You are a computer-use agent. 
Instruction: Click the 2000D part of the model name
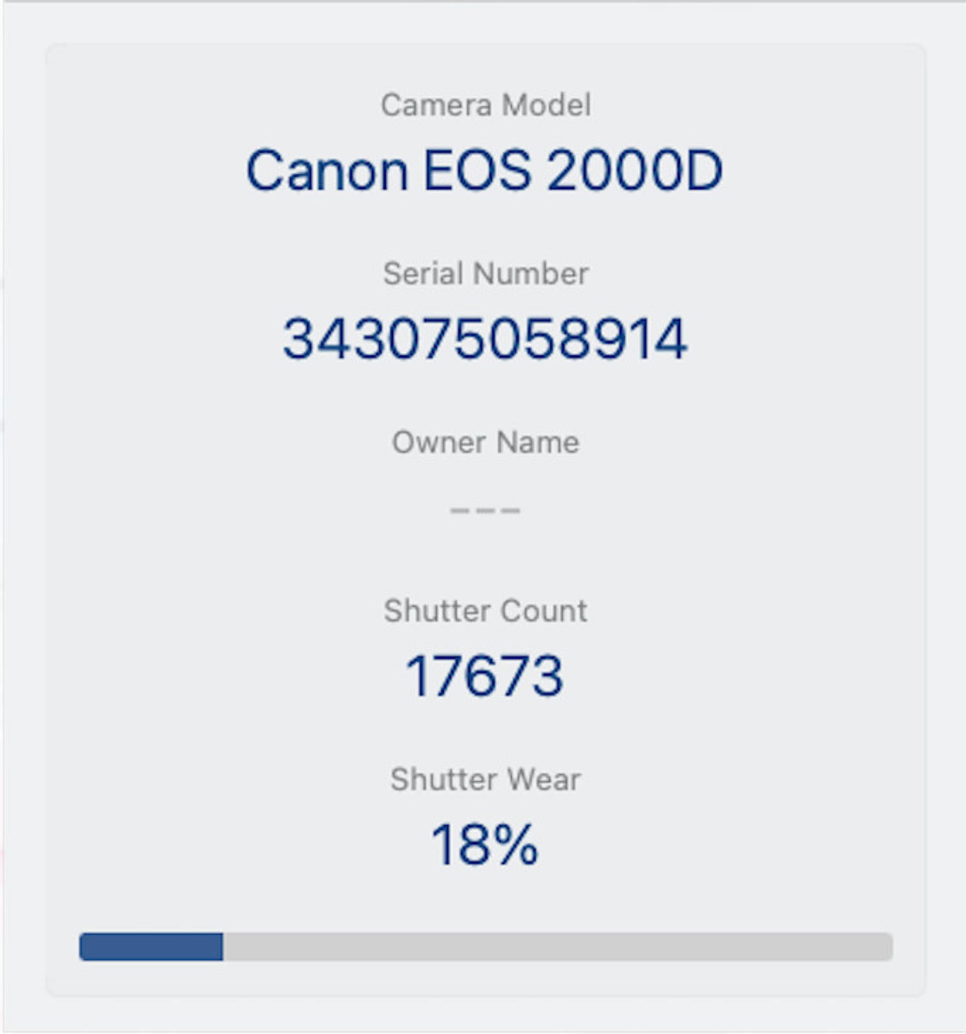pyautogui.click(x=635, y=171)
